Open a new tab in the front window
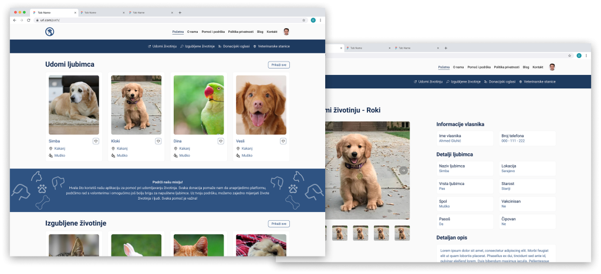Viewport: 601px width, 274px height. point(180,12)
